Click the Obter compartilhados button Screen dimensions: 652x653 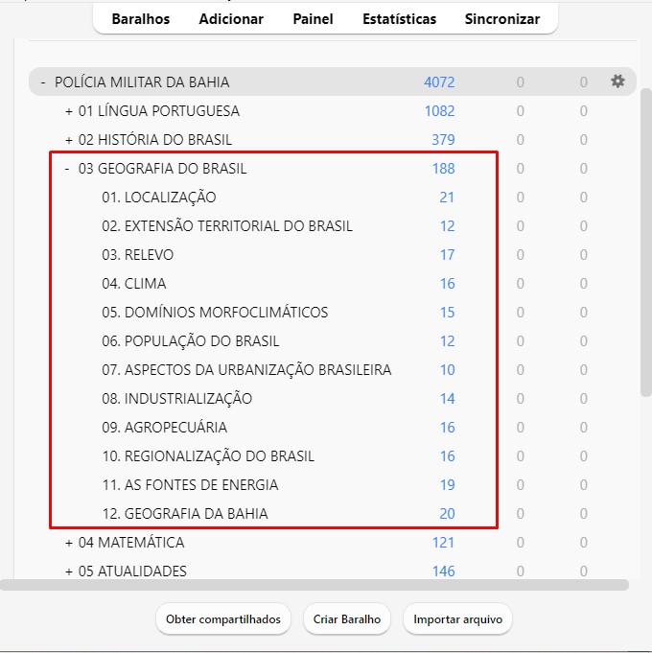[223, 619]
